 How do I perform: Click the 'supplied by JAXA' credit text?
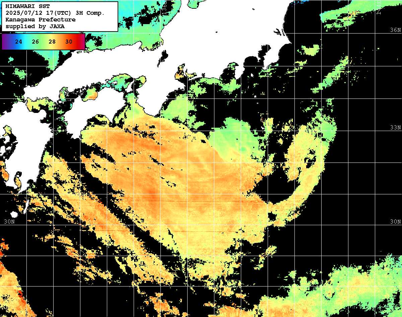[x=35, y=26]
